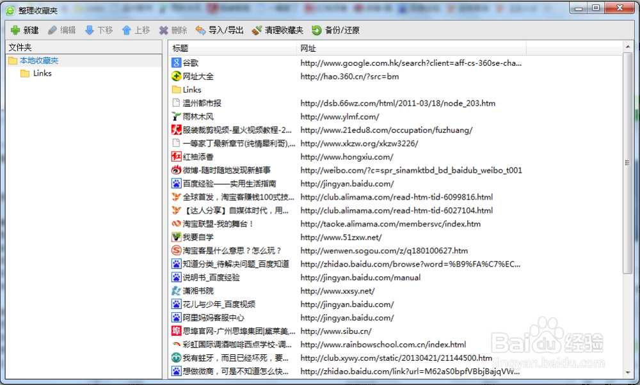The image size is (640, 385).
Task: Click the 全球首发 alimama favicon
Action: (x=177, y=197)
